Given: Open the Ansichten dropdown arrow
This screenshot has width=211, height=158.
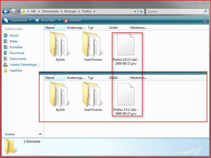Looking at the screenshot, I should (59, 20).
